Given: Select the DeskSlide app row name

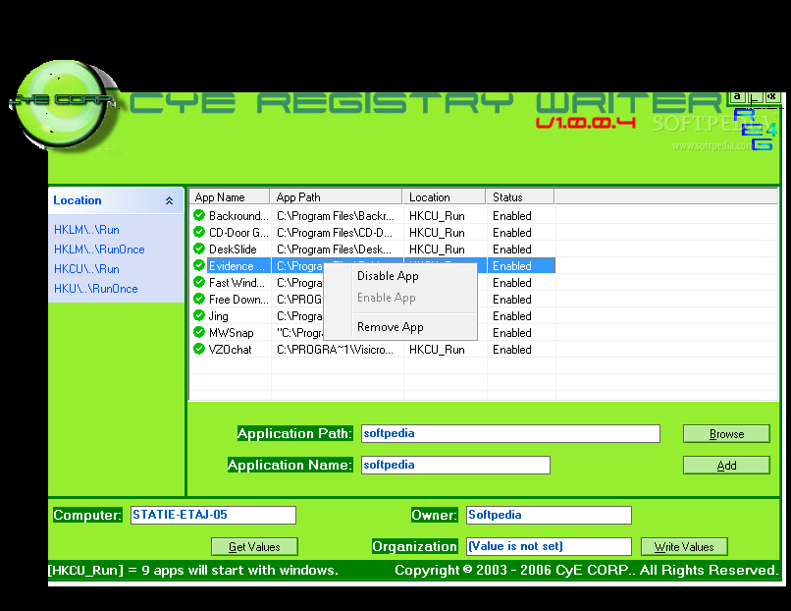Looking at the screenshot, I should [x=233, y=250].
